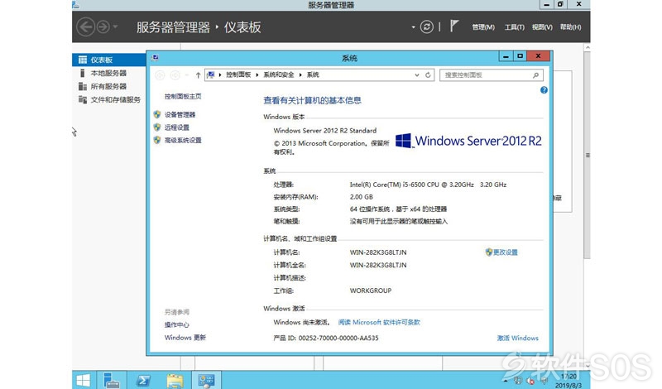Click the 本地服务器 sidebar icon
662x389 pixels.
coord(83,73)
